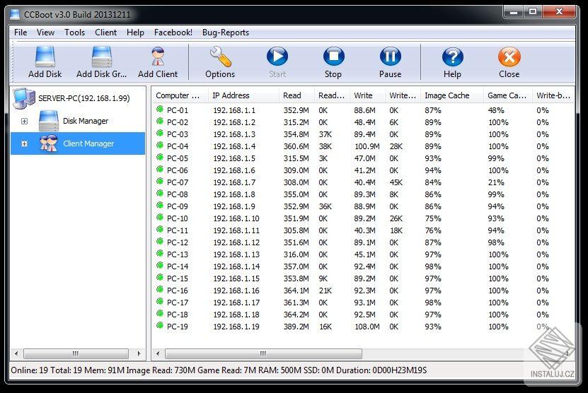Screen dimensions: 588x393
Task: Click the Client Manager people icon
Action: (49, 143)
